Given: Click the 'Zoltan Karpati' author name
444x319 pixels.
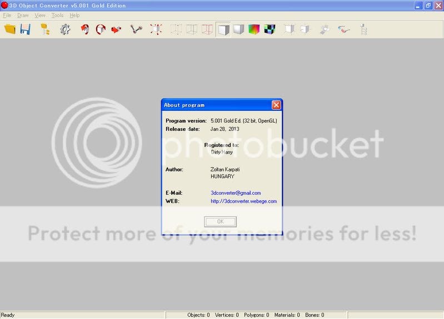Looking at the screenshot, I should pyautogui.click(x=225, y=169).
